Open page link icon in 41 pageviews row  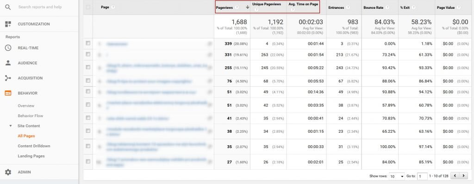(x=209, y=119)
